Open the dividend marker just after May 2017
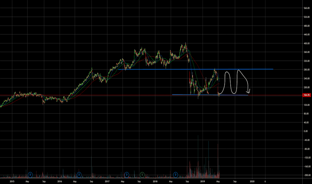The image size is (312, 184). tap(127, 175)
